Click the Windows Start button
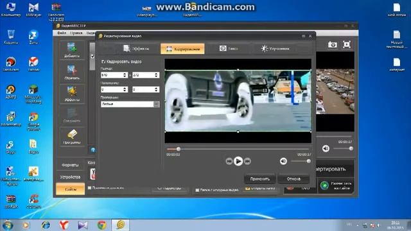The height and width of the screenshot is (231, 411). point(8,225)
